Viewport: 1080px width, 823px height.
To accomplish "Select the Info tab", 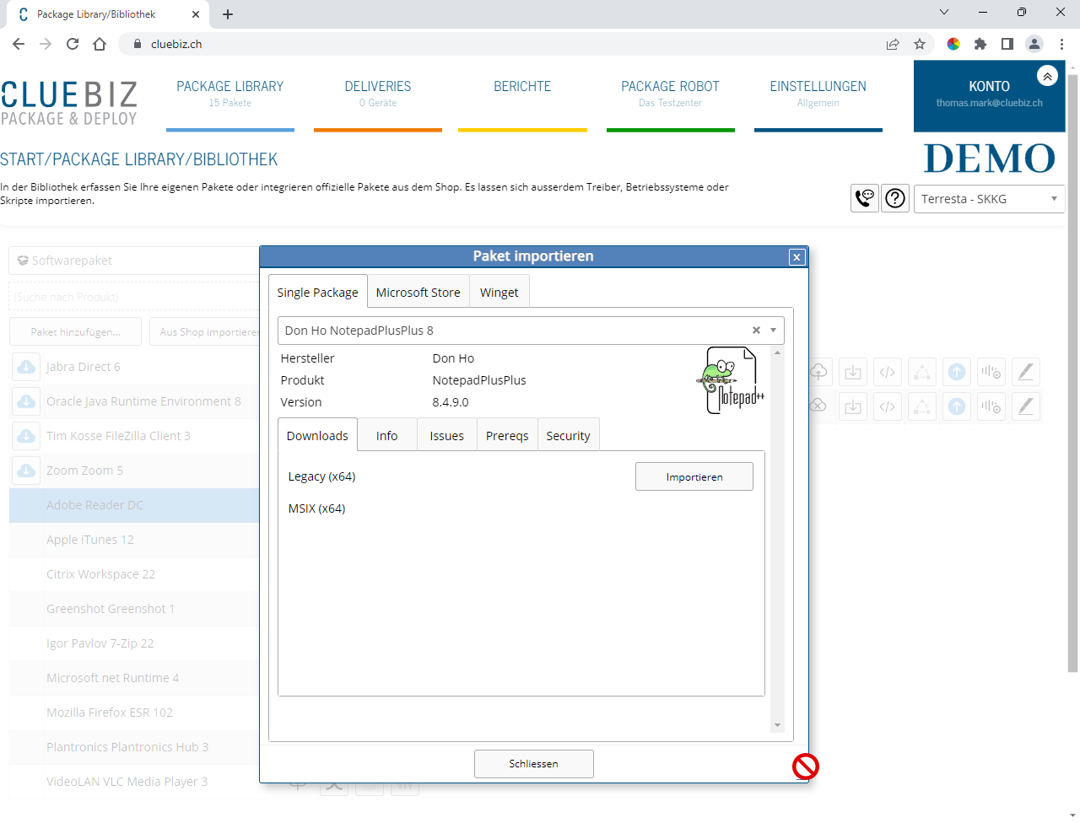I will (386, 435).
